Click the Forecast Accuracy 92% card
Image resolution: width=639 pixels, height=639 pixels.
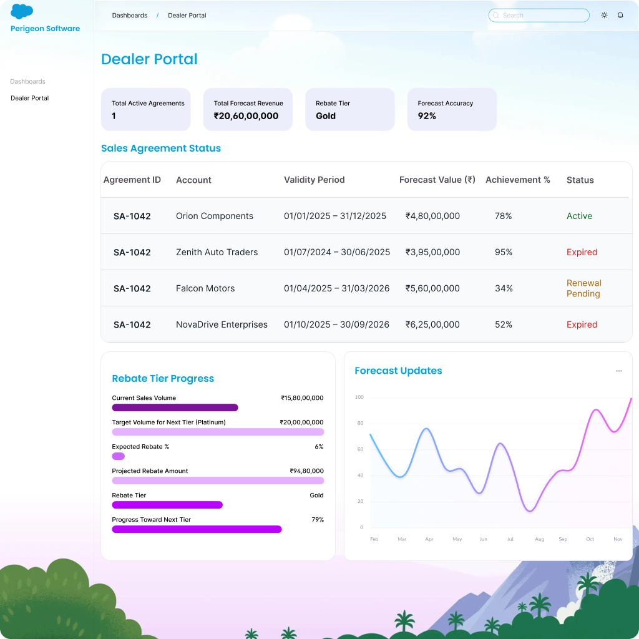pyautogui.click(x=452, y=109)
